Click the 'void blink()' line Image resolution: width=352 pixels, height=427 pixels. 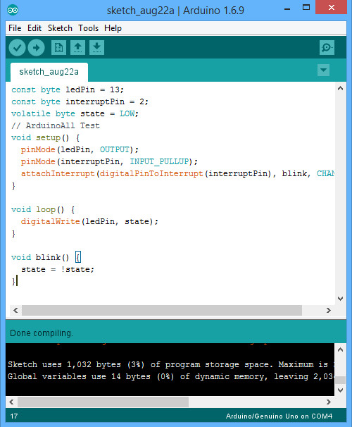coord(46,257)
